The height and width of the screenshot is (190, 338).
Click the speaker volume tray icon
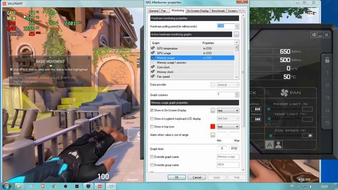311,186
